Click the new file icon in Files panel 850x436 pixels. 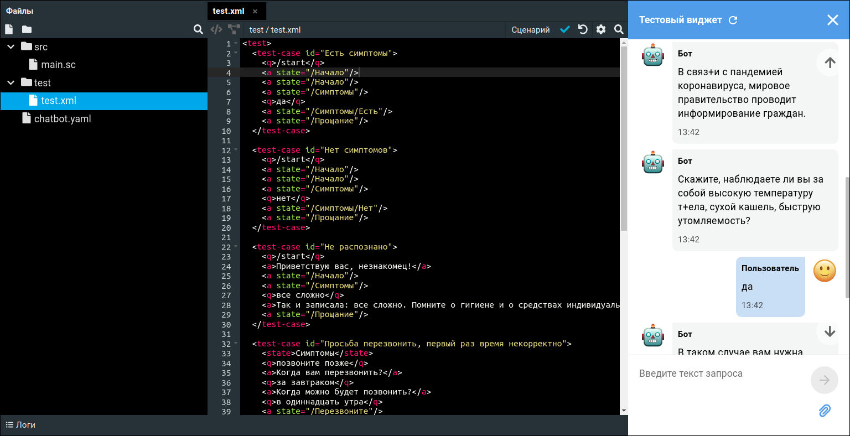pos(9,29)
